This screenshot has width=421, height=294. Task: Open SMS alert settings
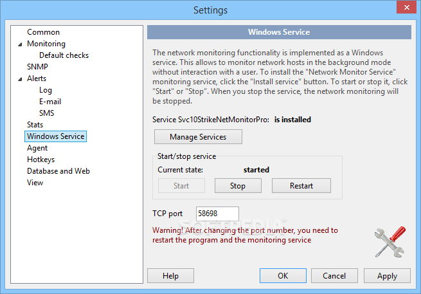pos(46,113)
